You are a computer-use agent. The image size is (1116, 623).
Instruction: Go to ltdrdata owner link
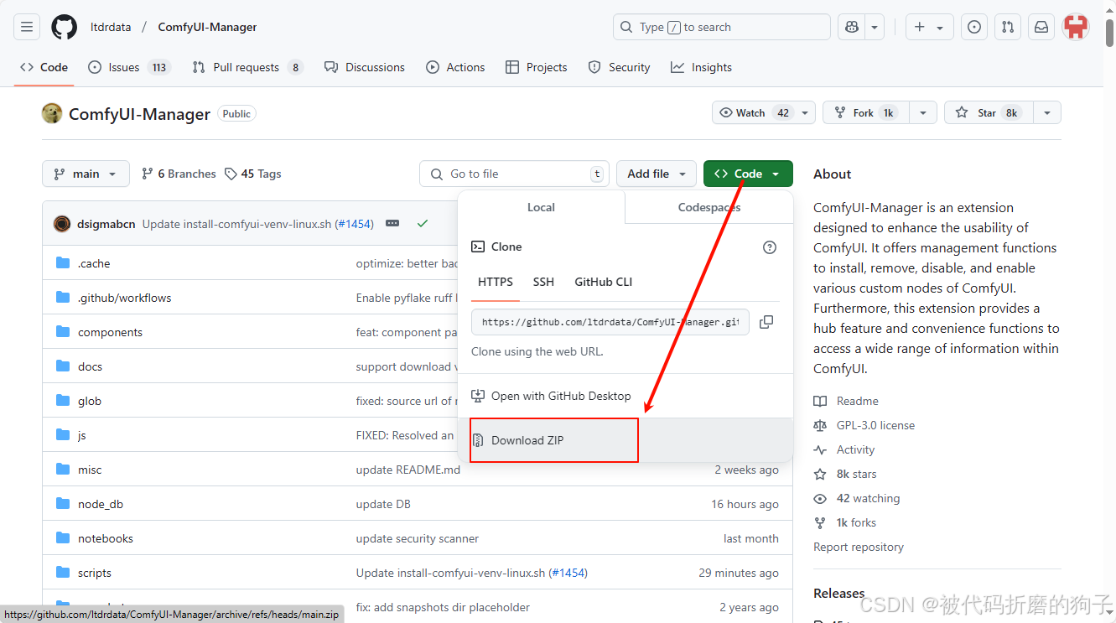(111, 27)
